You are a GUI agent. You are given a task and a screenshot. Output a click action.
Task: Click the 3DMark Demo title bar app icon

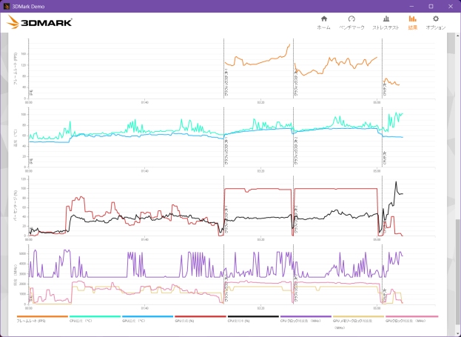[x=7, y=6]
